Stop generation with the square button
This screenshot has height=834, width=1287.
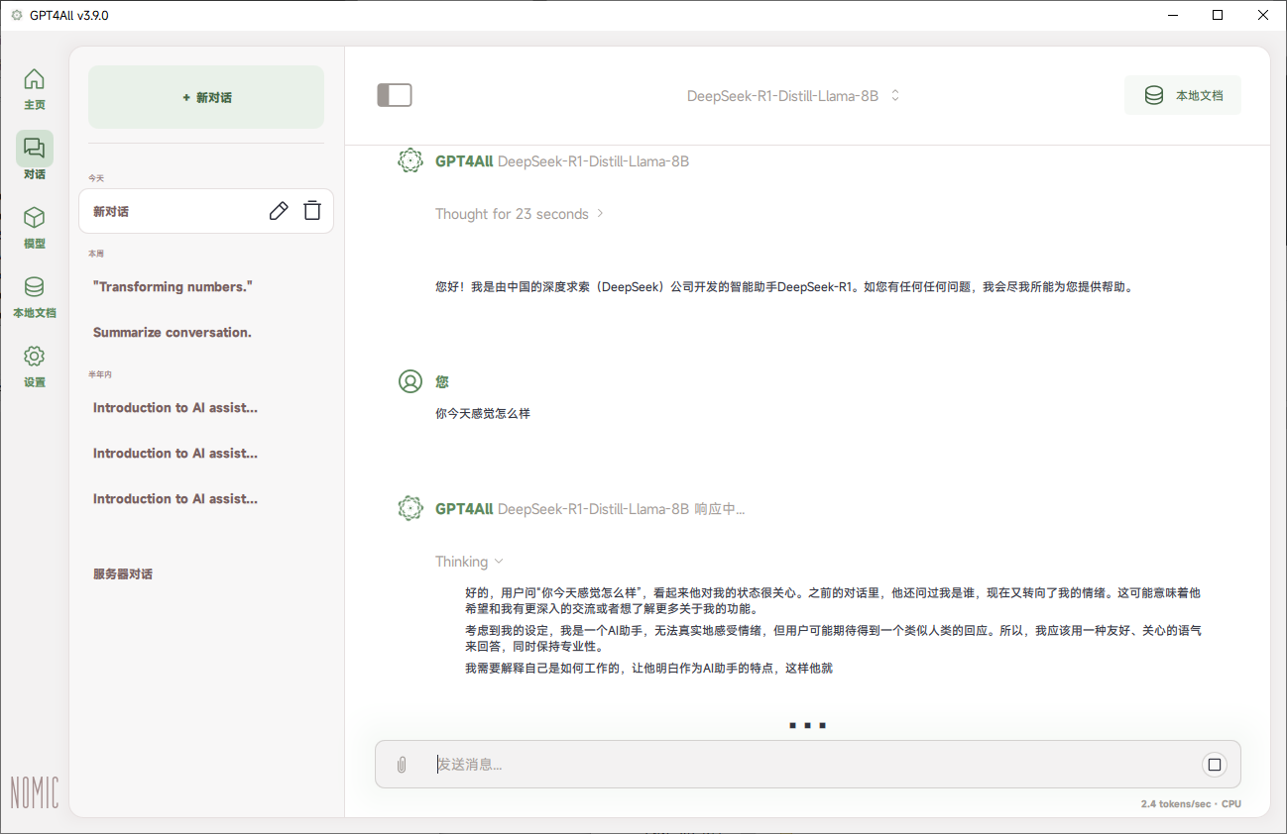point(1215,765)
